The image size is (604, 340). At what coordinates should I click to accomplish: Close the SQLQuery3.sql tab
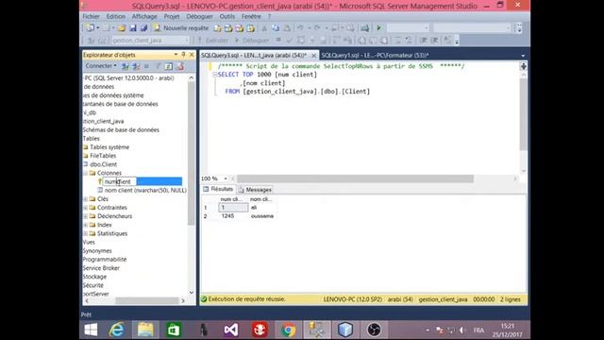point(313,56)
